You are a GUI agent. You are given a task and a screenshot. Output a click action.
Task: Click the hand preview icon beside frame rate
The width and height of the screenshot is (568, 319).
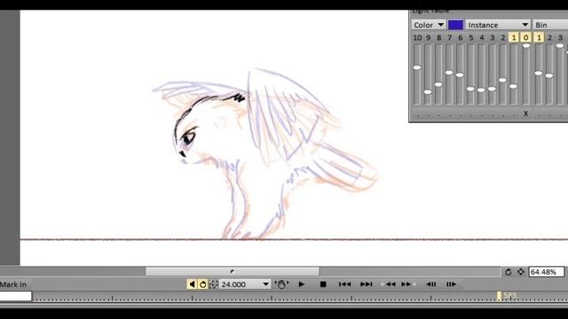pos(281,284)
